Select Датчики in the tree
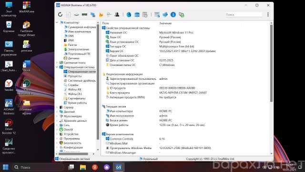 pyautogui.click(x=73, y=58)
